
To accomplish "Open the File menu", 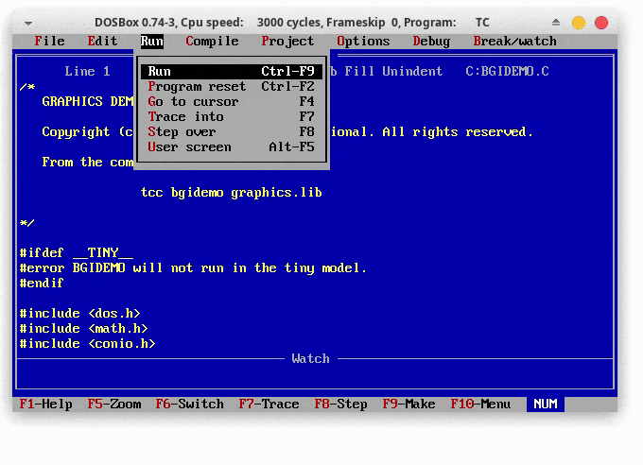I will [x=49, y=41].
